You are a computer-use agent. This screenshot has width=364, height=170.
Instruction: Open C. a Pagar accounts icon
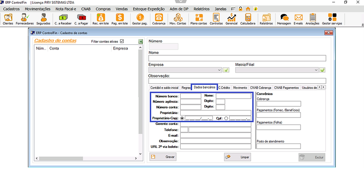[x=81, y=19]
